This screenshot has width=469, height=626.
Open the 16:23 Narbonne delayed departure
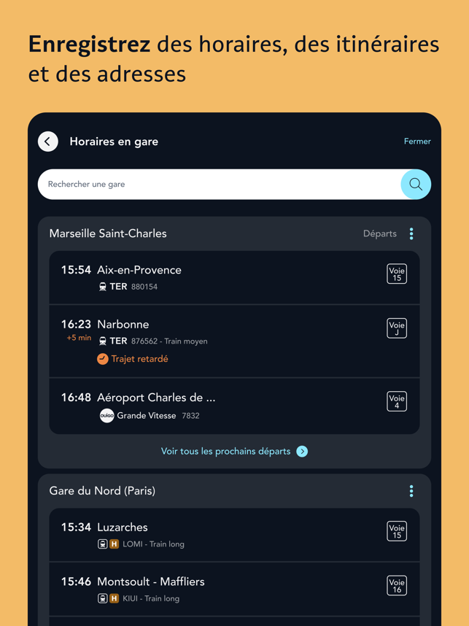(x=234, y=341)
